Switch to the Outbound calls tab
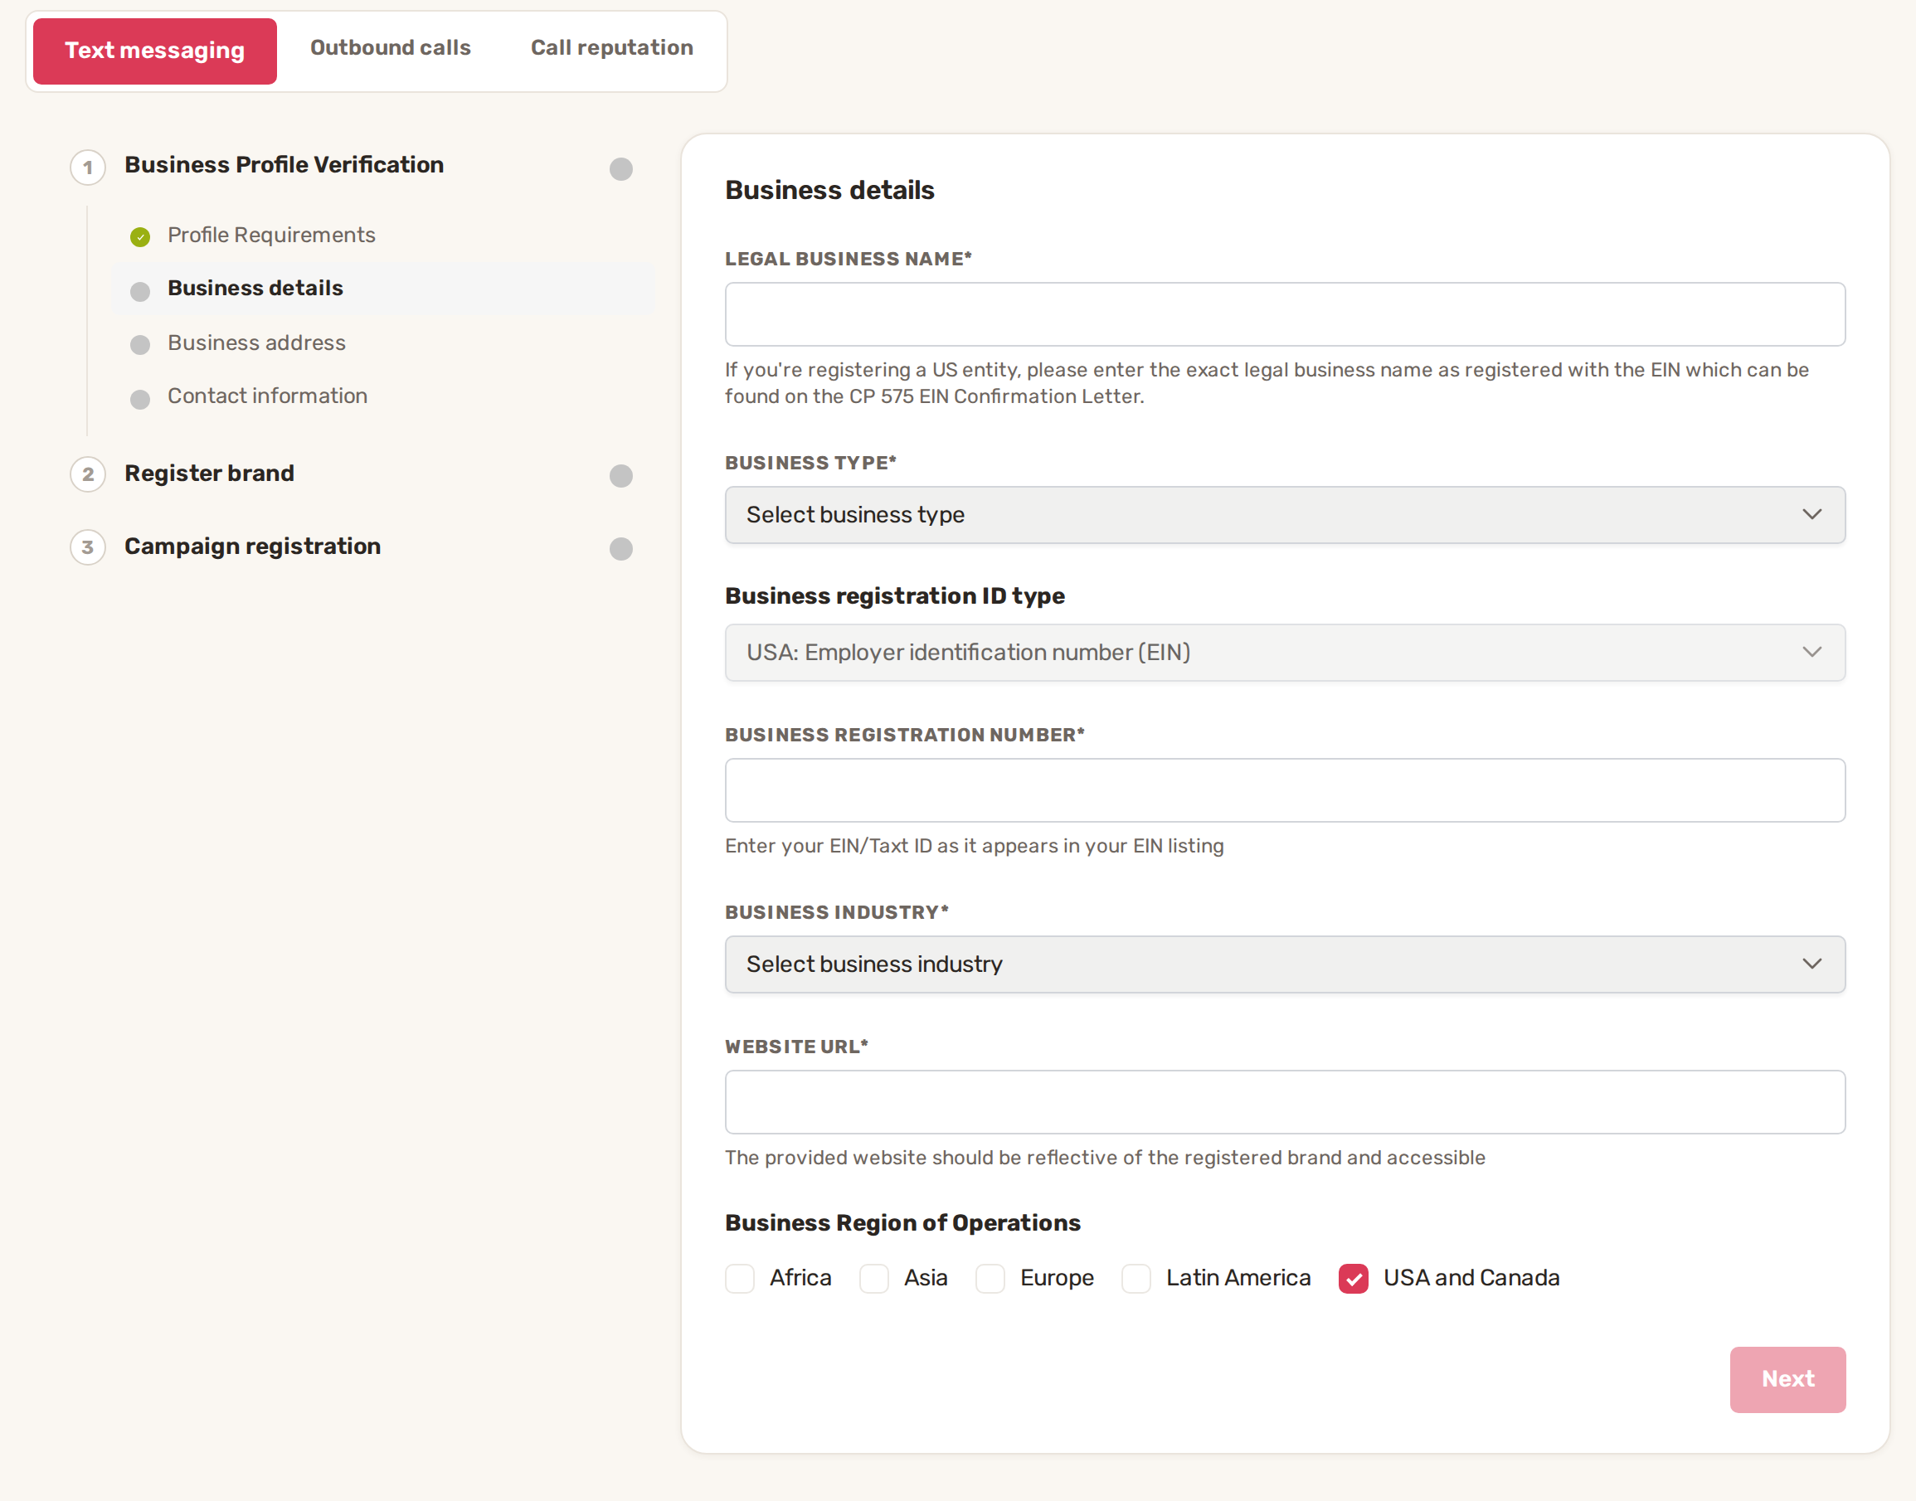This screenshot has height=1501, width=1916. 390,47
